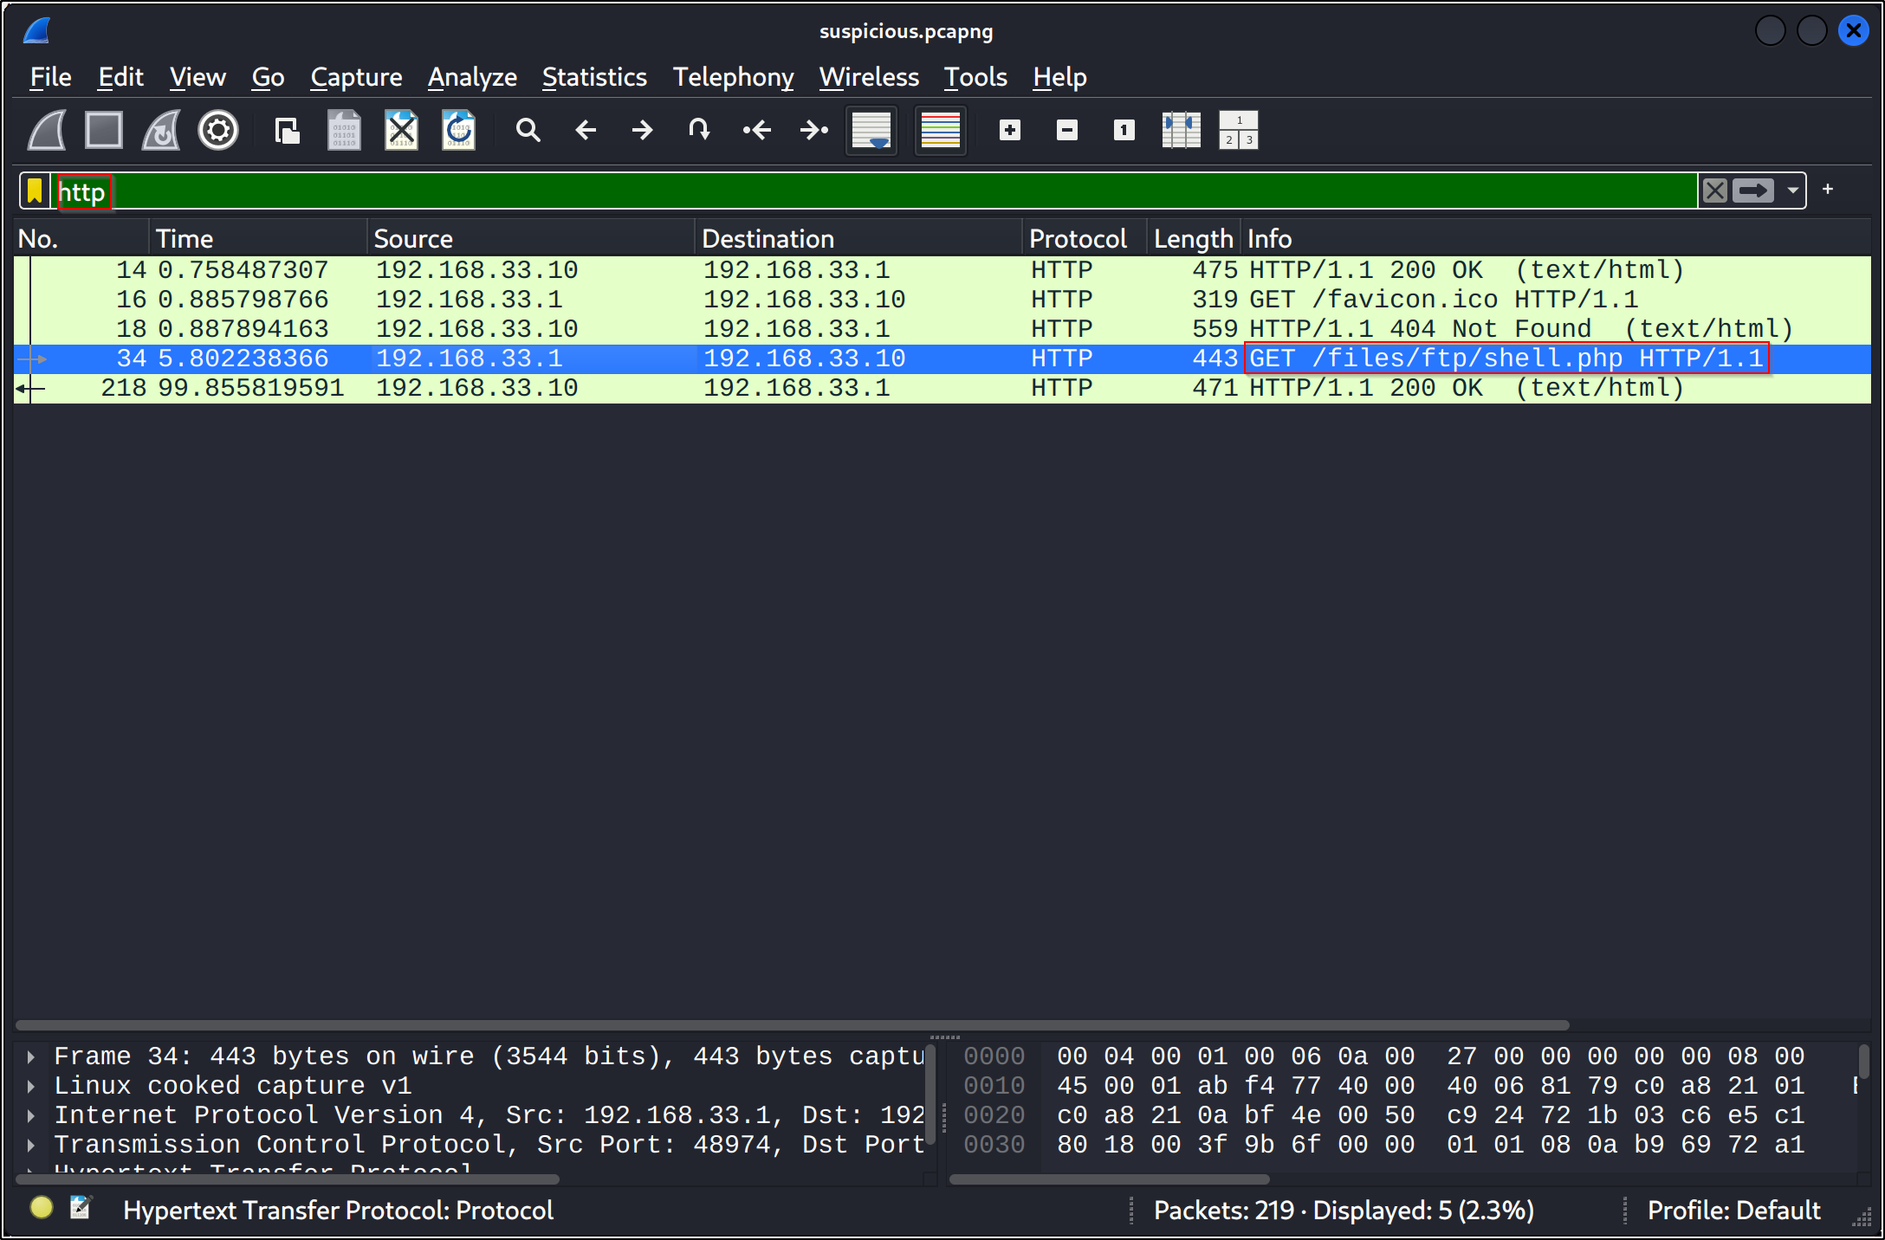The width and height of the screenshot is (1885, 1240).
Task: Click the filter bookmark icon
Action: (35, 191)
